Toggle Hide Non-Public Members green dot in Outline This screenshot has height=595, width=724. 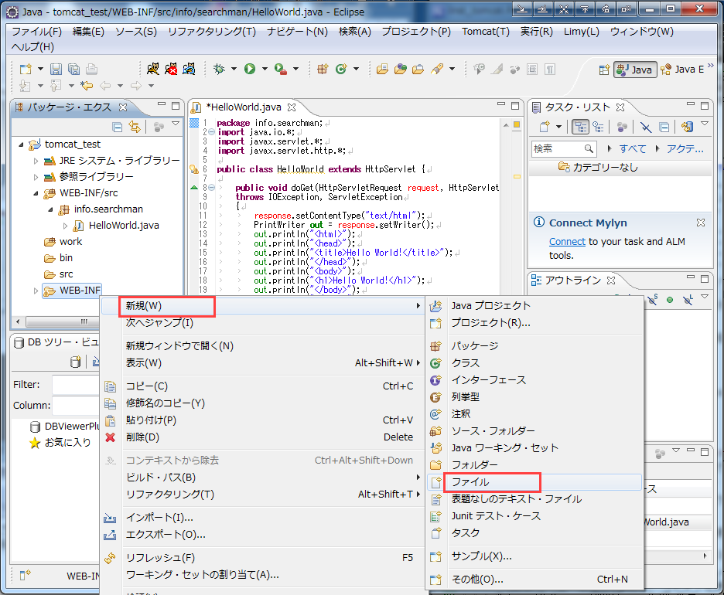point(670,300)
